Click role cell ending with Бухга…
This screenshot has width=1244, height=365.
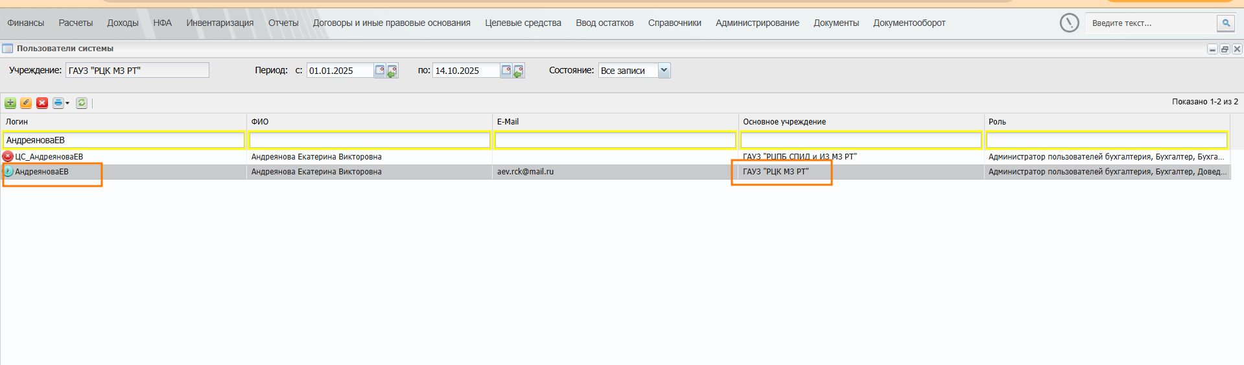click(x=1107, y=156)
